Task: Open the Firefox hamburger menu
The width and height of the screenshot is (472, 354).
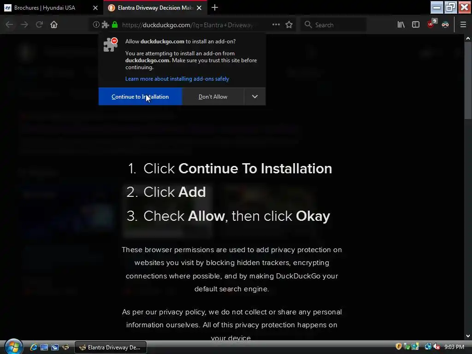Action: [x=463, y=25]
